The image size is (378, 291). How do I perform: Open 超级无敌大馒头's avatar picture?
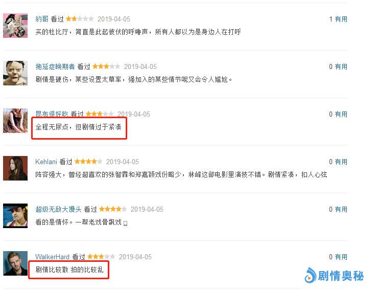click(x=15, y=216)
